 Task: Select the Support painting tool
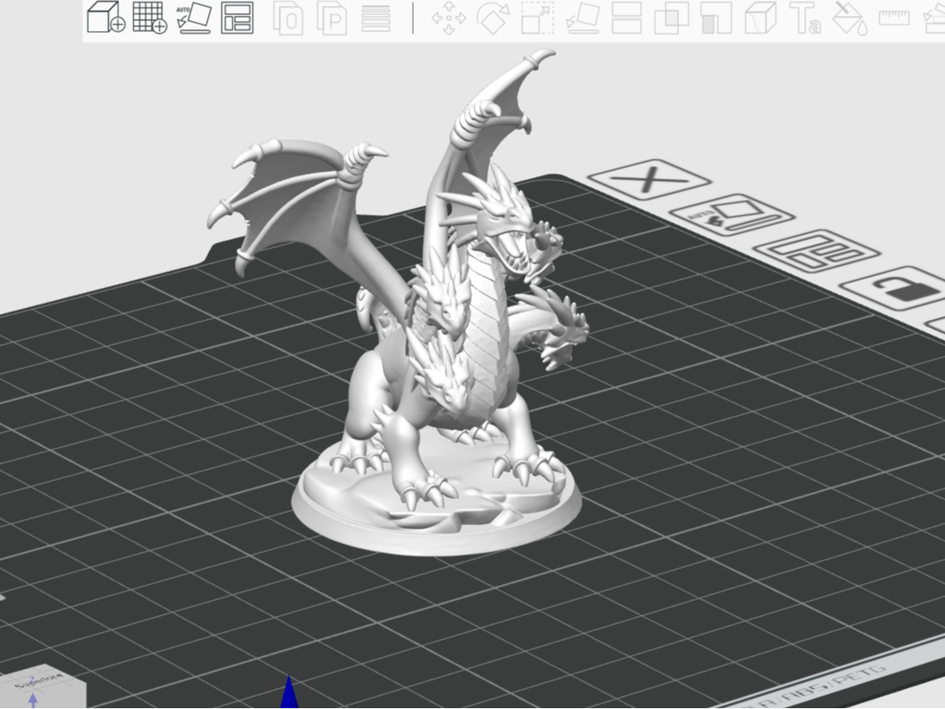tap(716, 18)
